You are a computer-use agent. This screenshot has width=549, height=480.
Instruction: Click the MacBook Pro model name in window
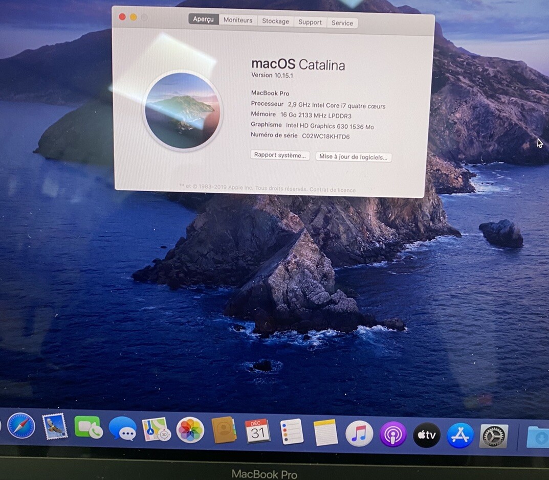[270, 93]
